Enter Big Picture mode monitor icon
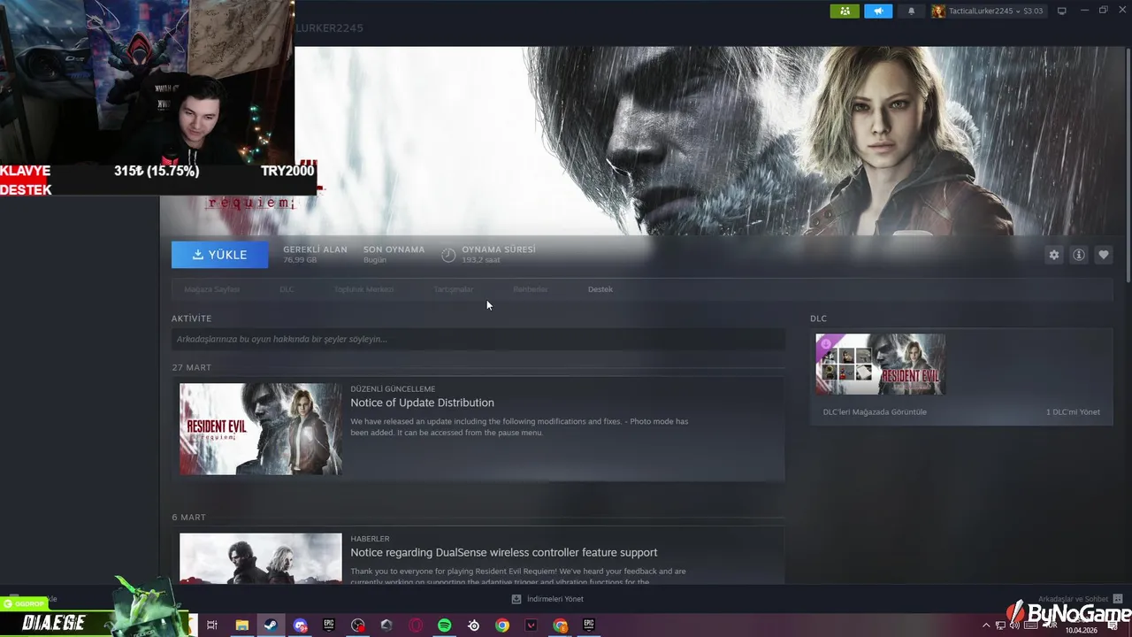1132x637 pixels. (1062, 11)
